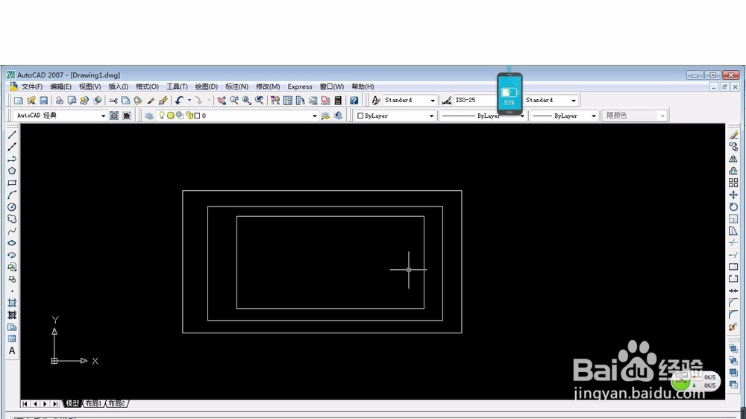Open the Layer Properties Manager

click(x=149, y=116)
